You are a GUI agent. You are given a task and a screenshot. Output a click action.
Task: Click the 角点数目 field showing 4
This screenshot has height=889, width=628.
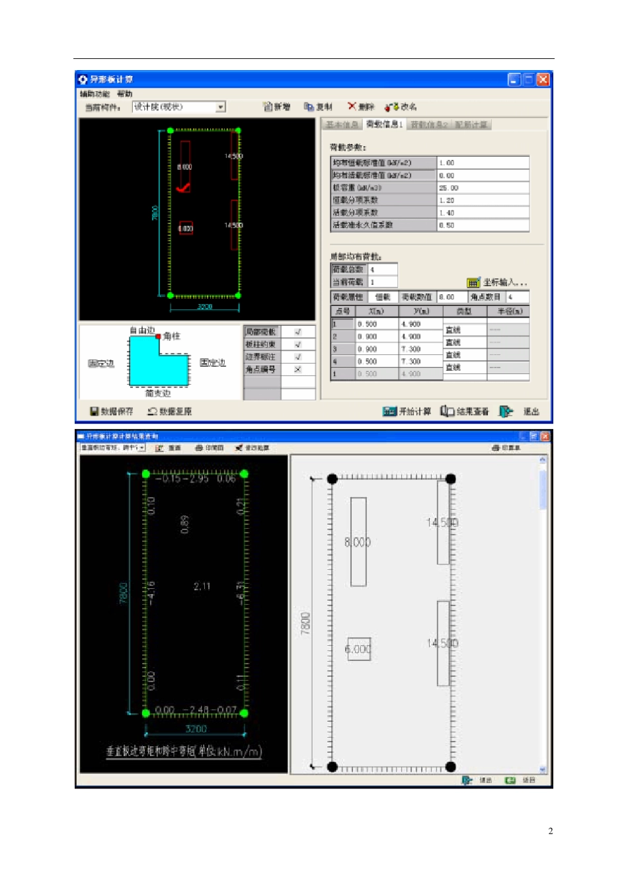pyautogui.click(x=518, y=297)
